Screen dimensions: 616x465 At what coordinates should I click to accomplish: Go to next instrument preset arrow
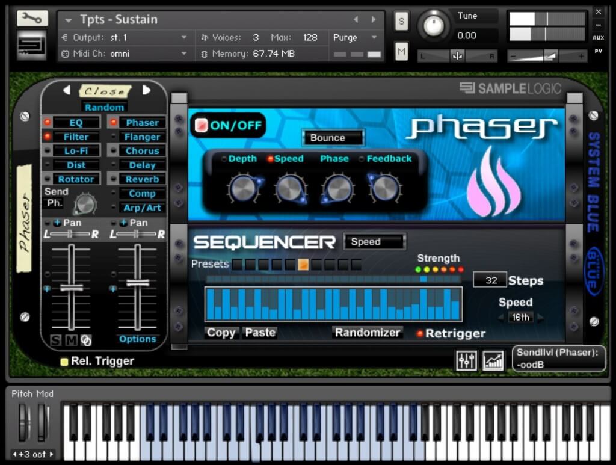tap(374, 19)
